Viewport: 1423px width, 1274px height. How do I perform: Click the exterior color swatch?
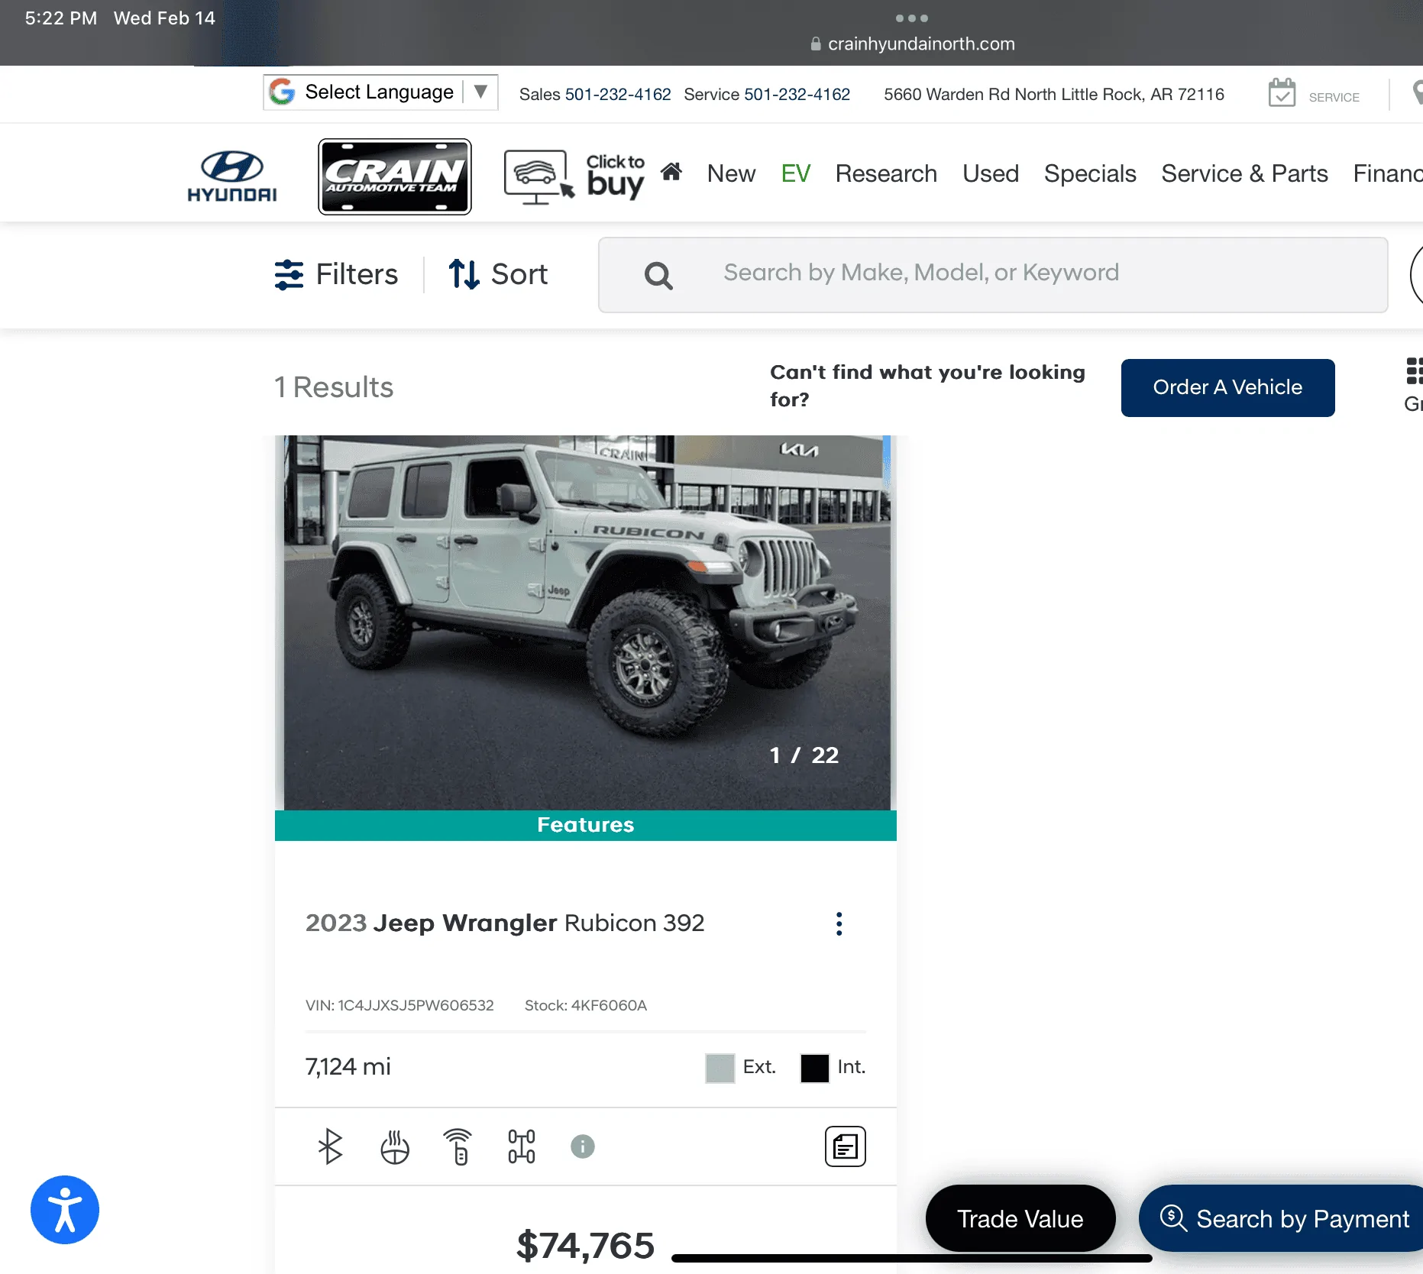720,1068
